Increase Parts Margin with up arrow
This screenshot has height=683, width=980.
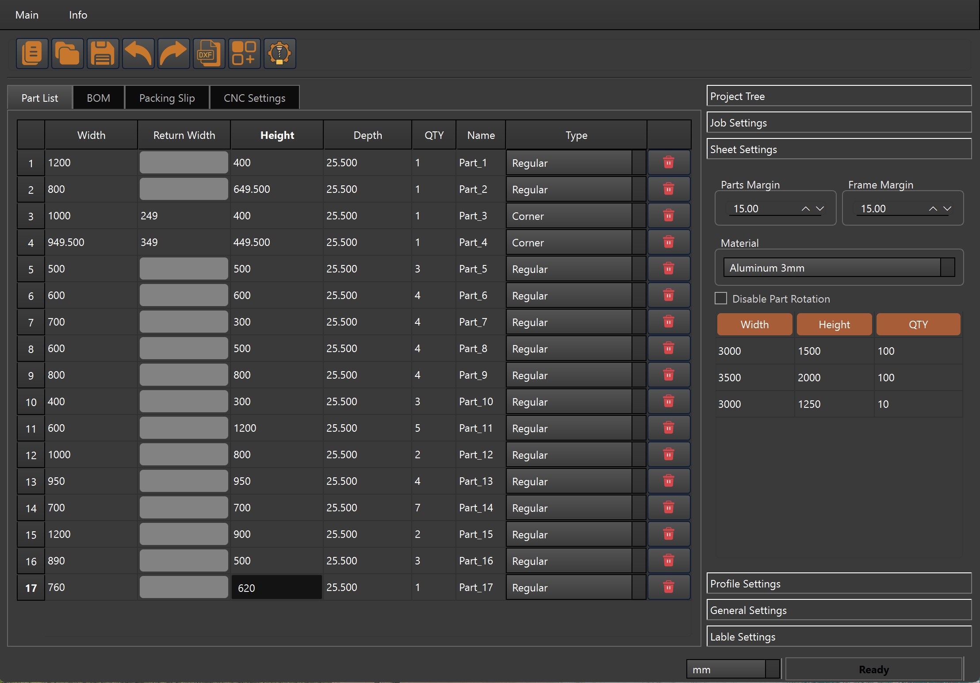click(805, 208)
